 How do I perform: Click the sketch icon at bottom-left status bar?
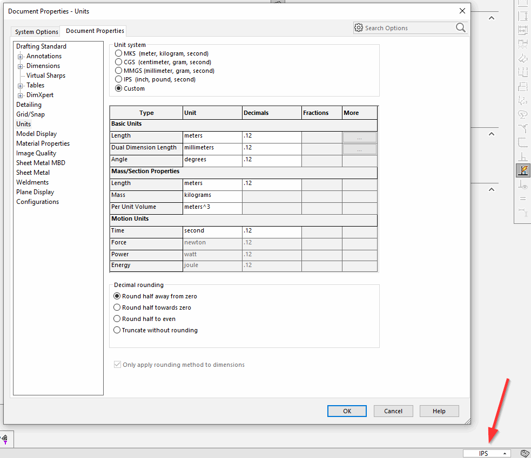[x=4, y=440]
